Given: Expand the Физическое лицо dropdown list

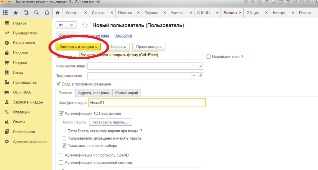Looking at the screenshot, I should [194, 66].
